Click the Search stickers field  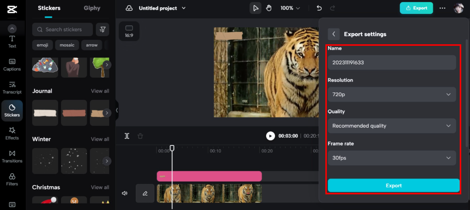pyautogui.click(x=62, y=29)
